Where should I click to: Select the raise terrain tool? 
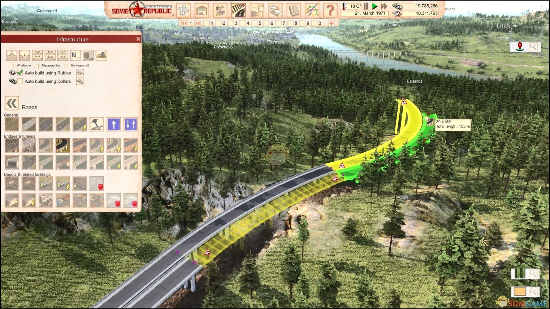[12, 55]
